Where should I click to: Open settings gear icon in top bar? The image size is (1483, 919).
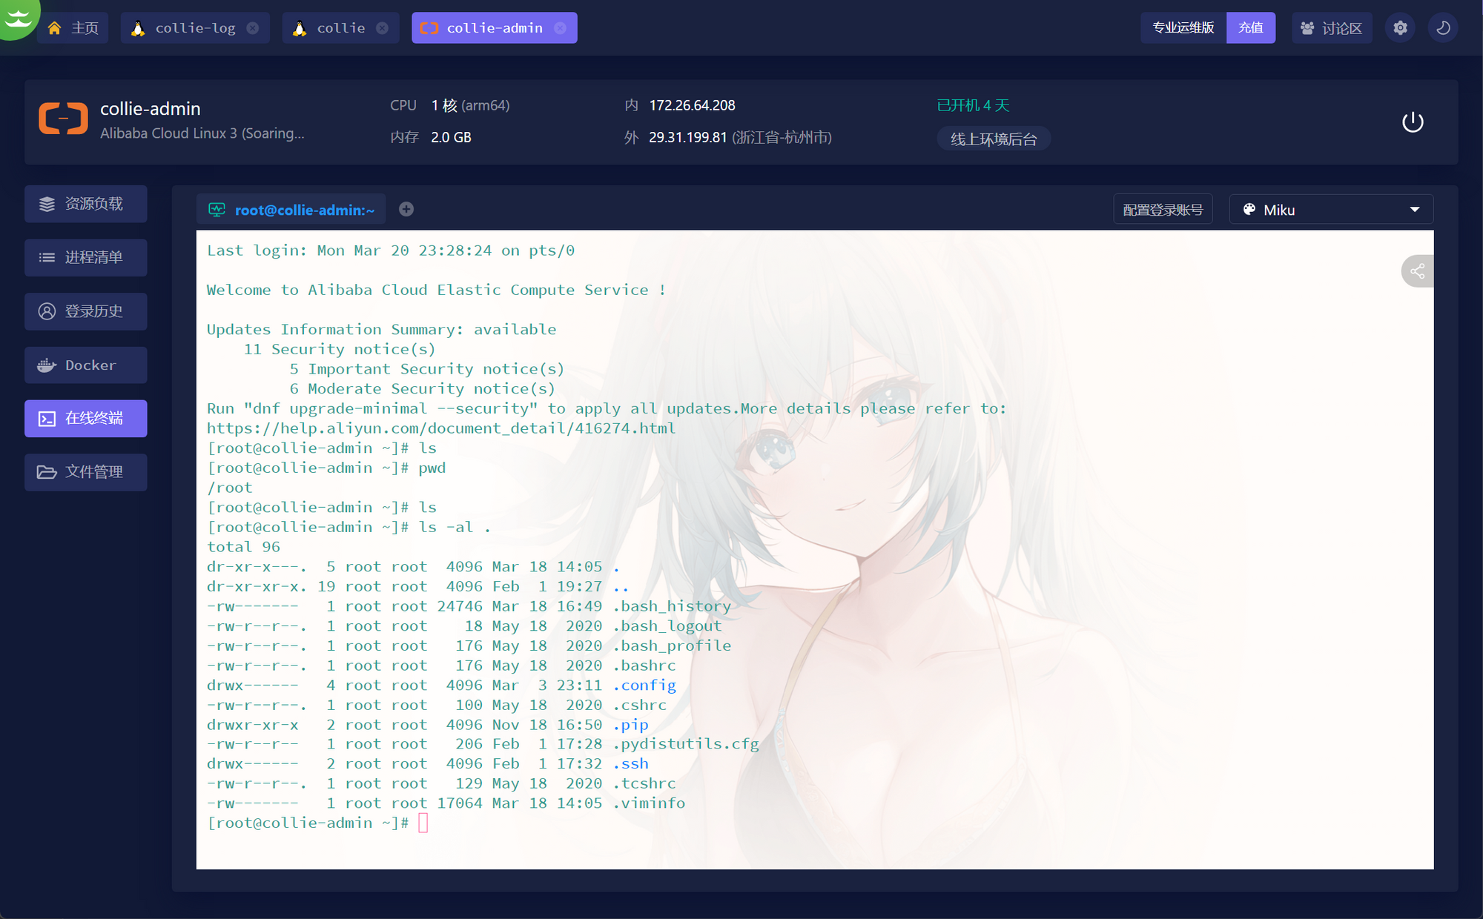pos(1400,28)
